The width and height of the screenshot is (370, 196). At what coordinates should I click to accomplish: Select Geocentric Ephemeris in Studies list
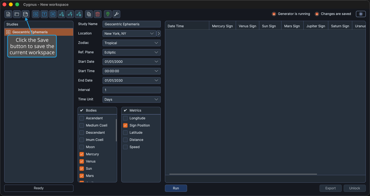(39, 32)
